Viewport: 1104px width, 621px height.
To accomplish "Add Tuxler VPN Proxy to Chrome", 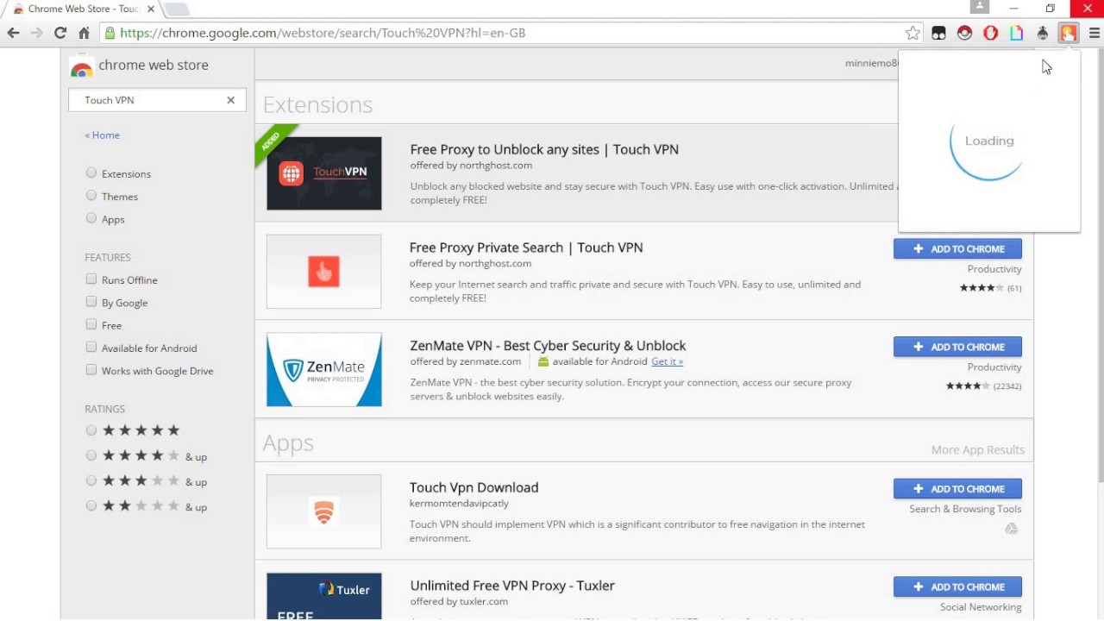I will pos(957,586).
